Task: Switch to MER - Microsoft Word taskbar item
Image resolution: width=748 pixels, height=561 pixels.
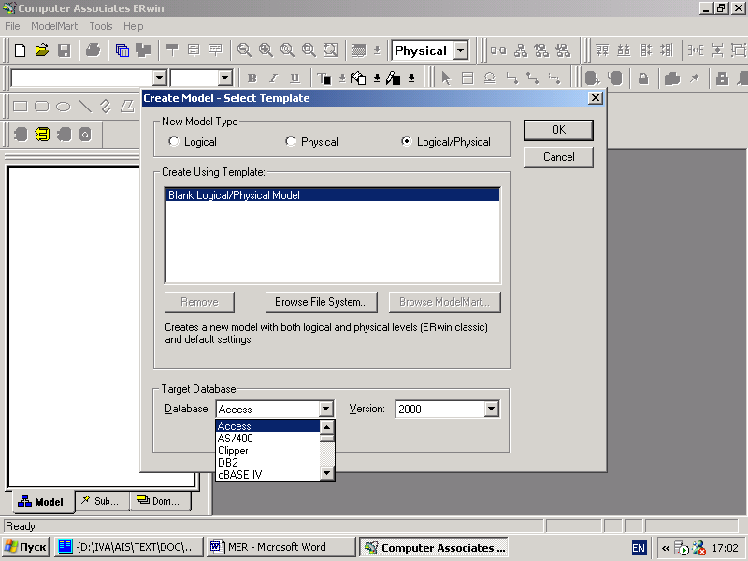Action: 281,547
